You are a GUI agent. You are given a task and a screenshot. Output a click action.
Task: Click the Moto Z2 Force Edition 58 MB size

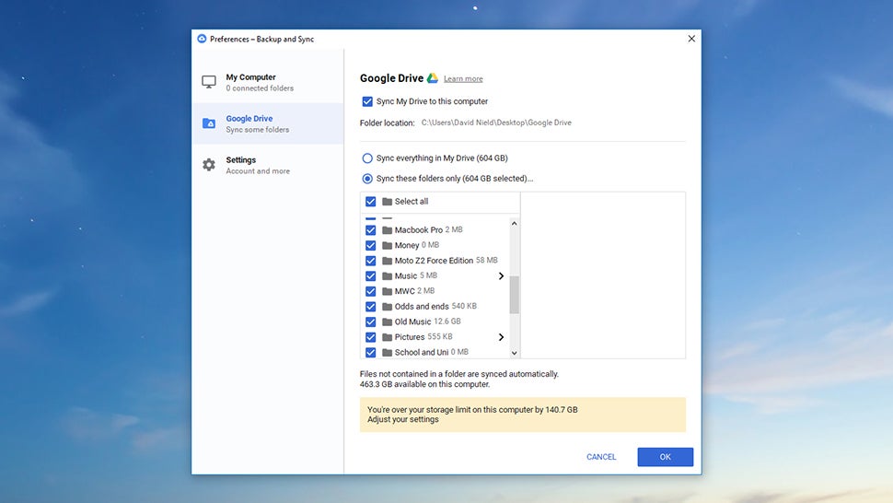[486, 261]
